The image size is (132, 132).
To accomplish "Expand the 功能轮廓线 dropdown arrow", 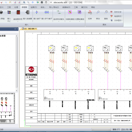I will [x=70, y=21].
